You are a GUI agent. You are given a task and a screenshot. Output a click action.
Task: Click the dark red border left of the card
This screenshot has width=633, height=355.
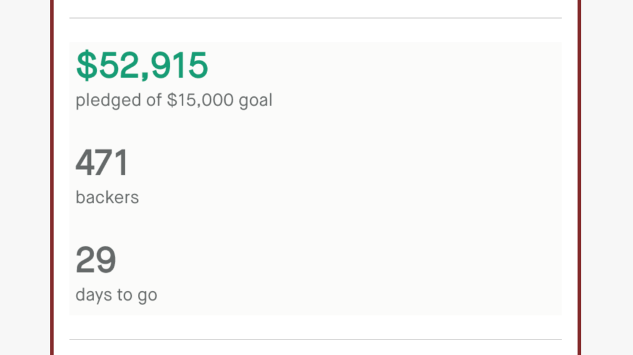point(52,178)
